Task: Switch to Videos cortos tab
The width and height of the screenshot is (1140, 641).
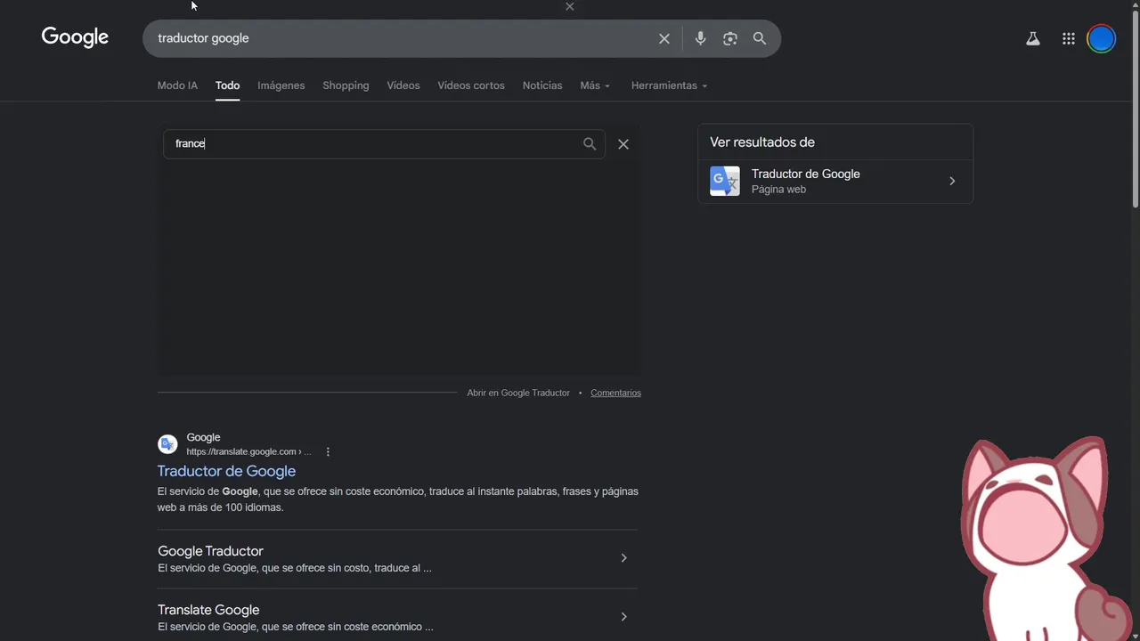Action: point(471,85)
